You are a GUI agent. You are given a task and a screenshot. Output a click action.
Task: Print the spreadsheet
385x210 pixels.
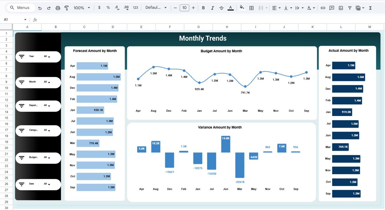coord(58,8)
